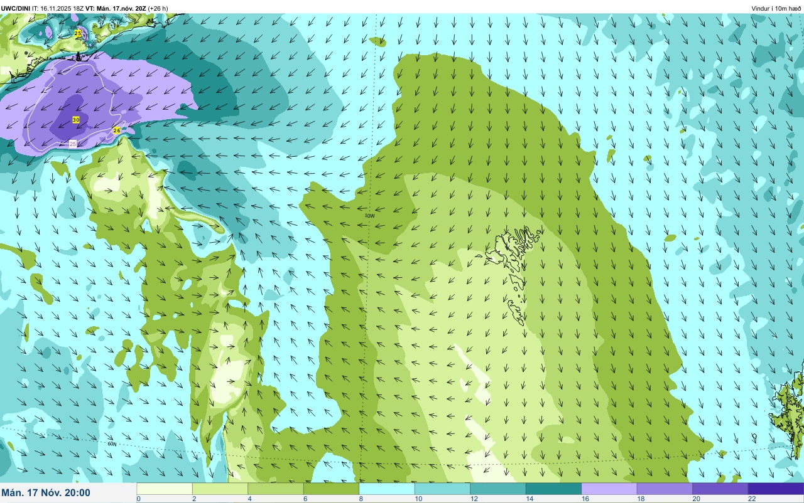Click the white '25' contour line label

pos(73,144)
